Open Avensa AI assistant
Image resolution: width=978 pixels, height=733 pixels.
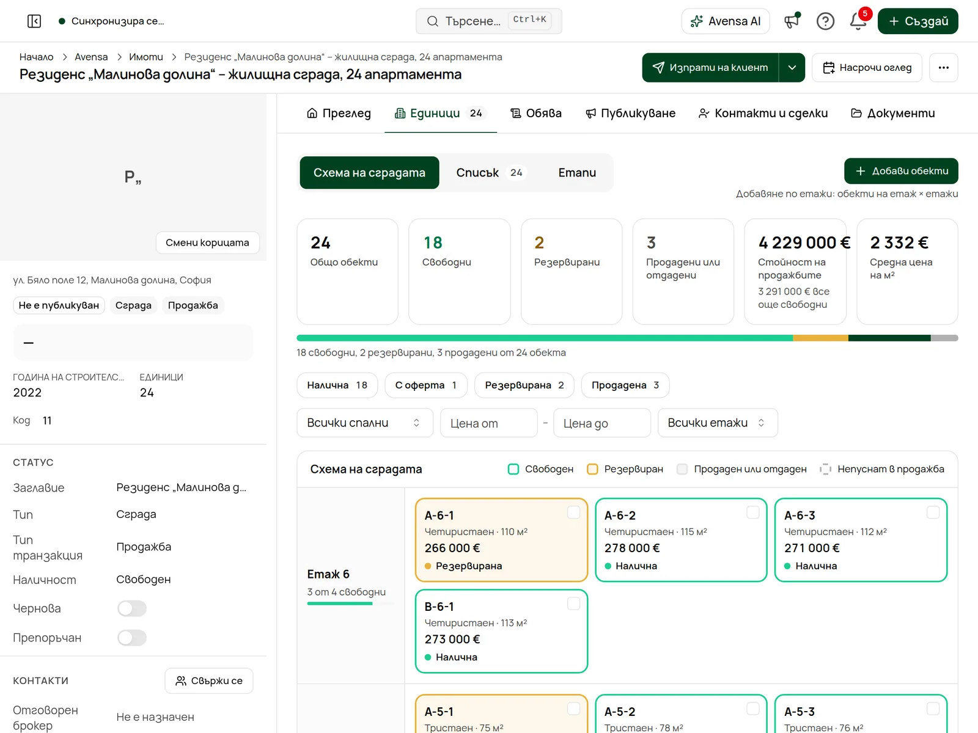(x=726, y=21)
